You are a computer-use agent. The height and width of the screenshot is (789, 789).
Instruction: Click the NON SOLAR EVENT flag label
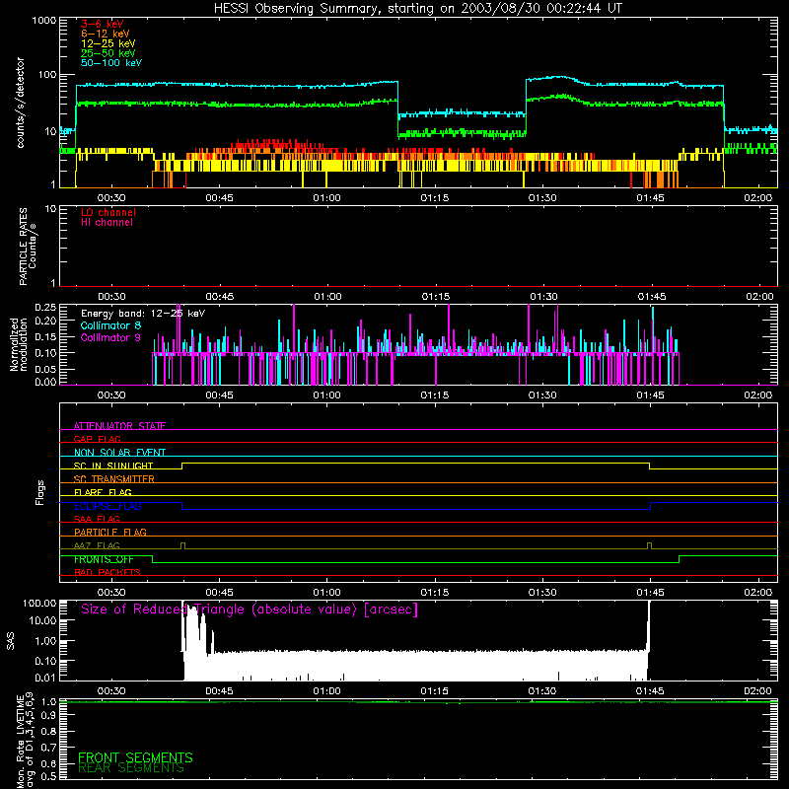pyautogui.click(x=119, y=453)
